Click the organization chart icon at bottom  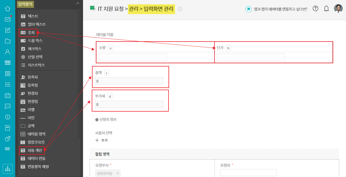point(8,169)
